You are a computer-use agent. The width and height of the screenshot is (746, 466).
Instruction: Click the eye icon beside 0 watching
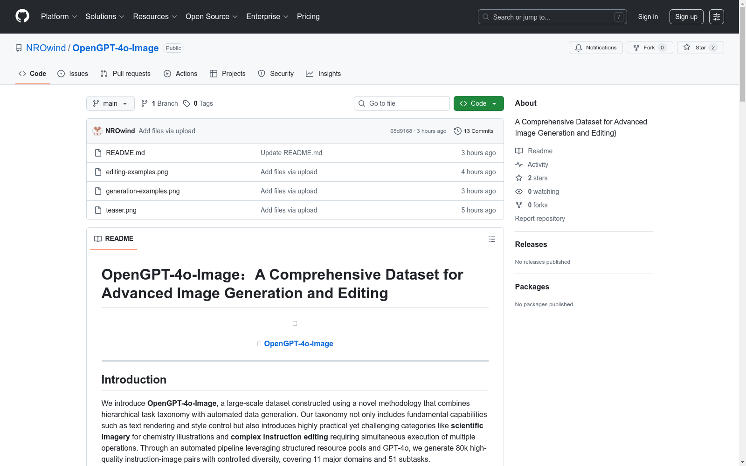519,192
